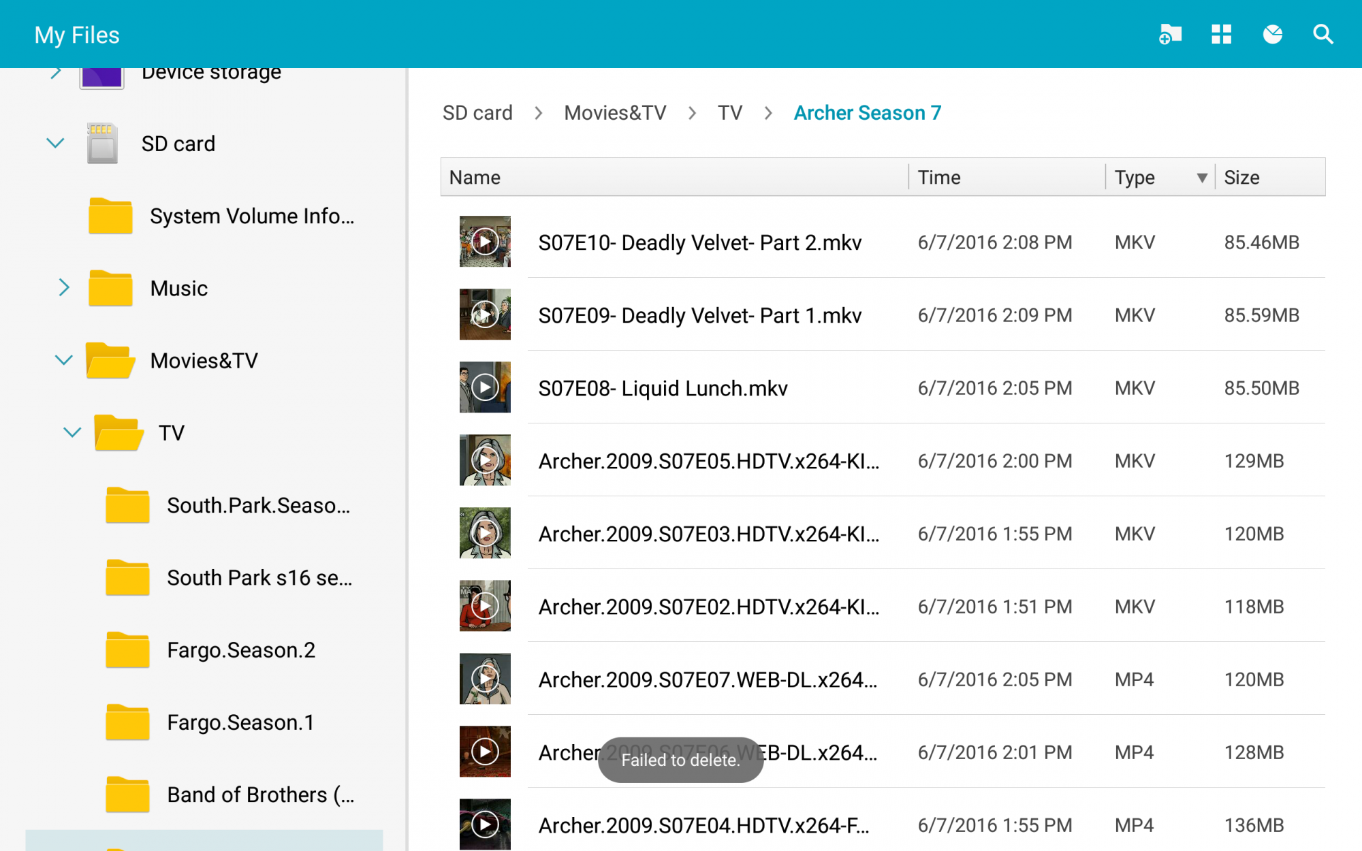Image resolution: width=1362 pixels, height=851 pixels.
Task: Tap the Failed to delete toast
Action: pyautogui.click(x=680, y=760)
